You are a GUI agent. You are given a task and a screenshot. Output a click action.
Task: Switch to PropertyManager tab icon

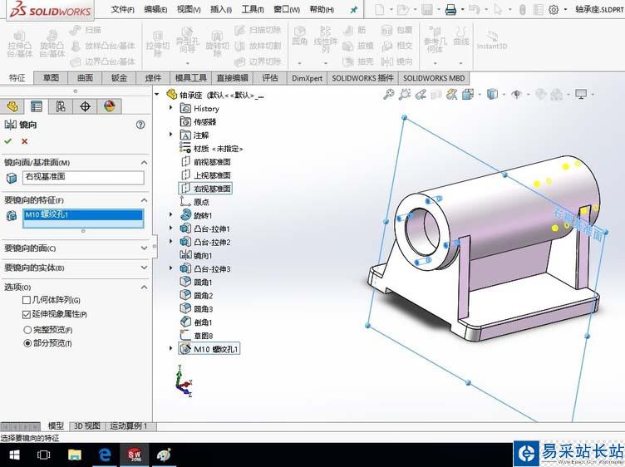[x=37, y=106]
